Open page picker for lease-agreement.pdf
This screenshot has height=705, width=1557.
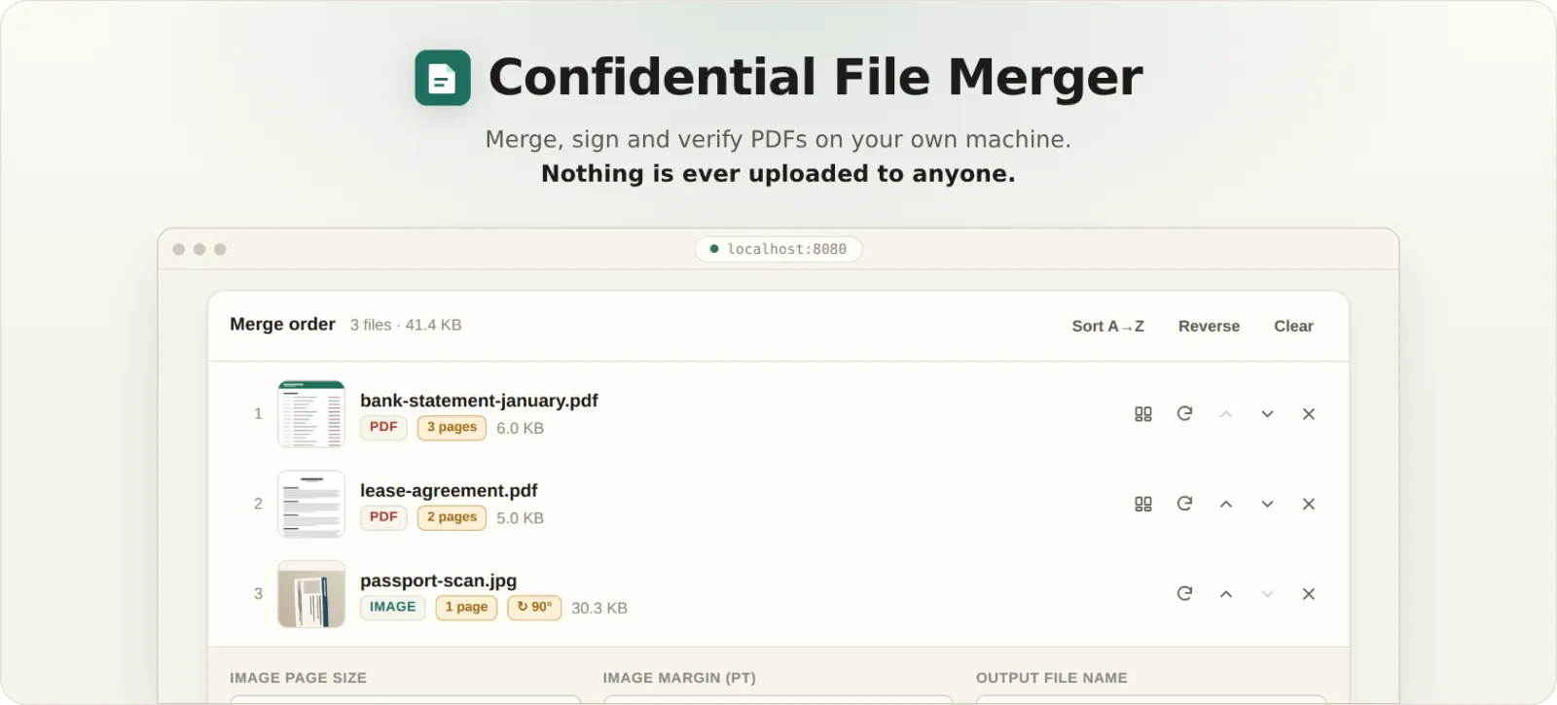coord(1143,504)
